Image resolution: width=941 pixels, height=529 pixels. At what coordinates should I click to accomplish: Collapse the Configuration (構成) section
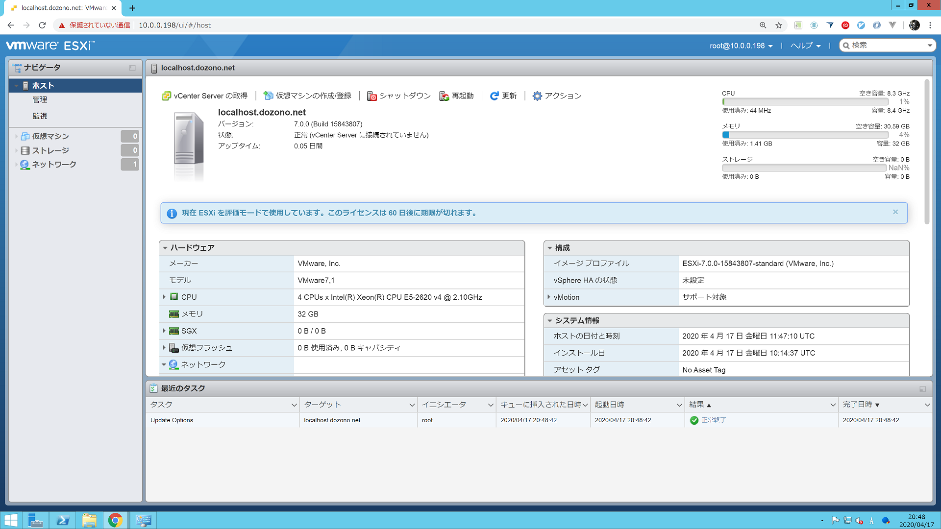(x=550, y=248)
